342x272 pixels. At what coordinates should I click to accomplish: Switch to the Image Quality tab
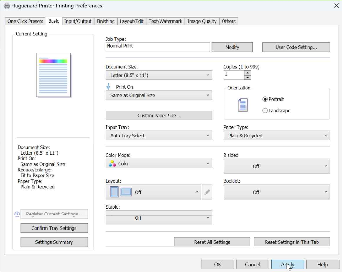coord(202,21)
